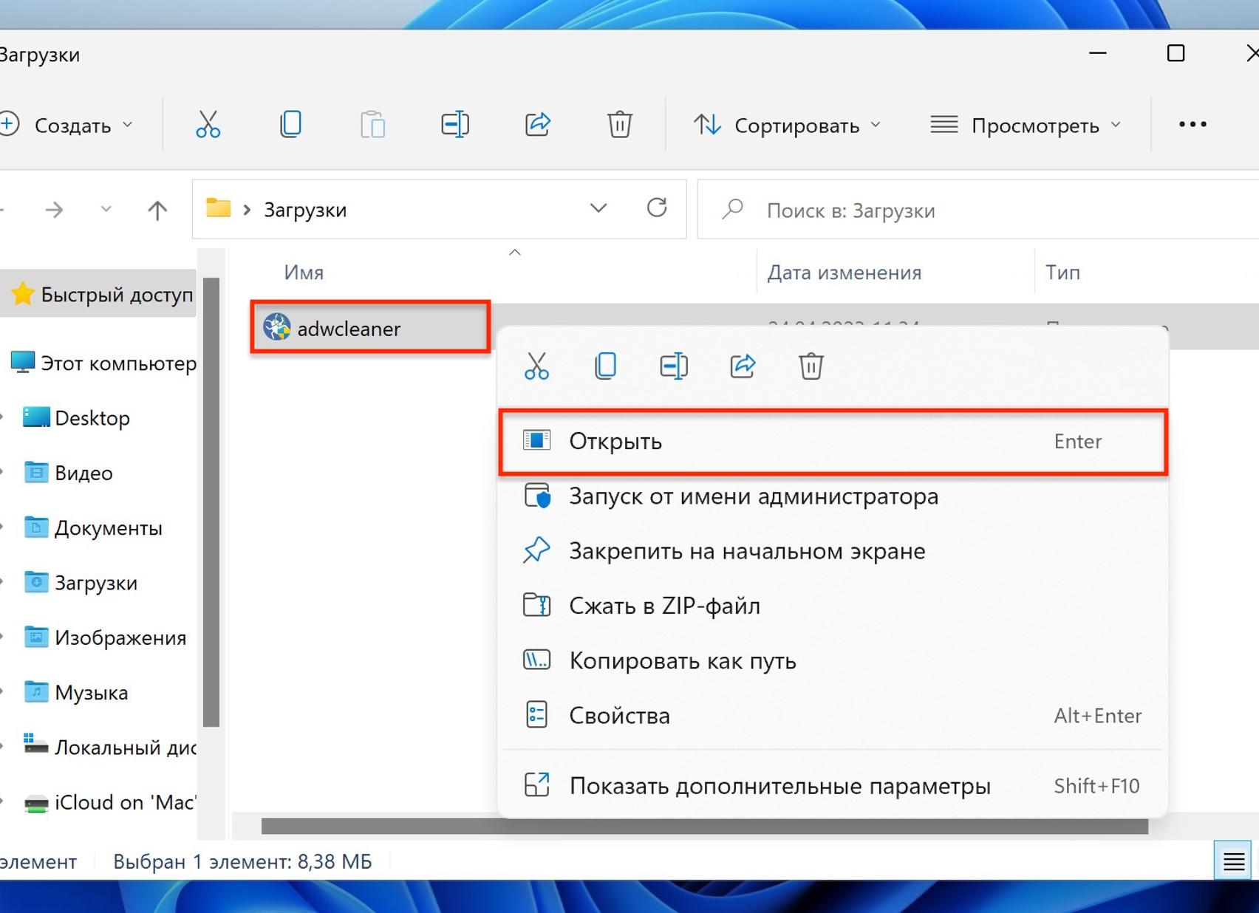This screenshot has height=913, width=1259.
Task: Select Этот компьютер in the sidebar
Action: tap(103, 363)
